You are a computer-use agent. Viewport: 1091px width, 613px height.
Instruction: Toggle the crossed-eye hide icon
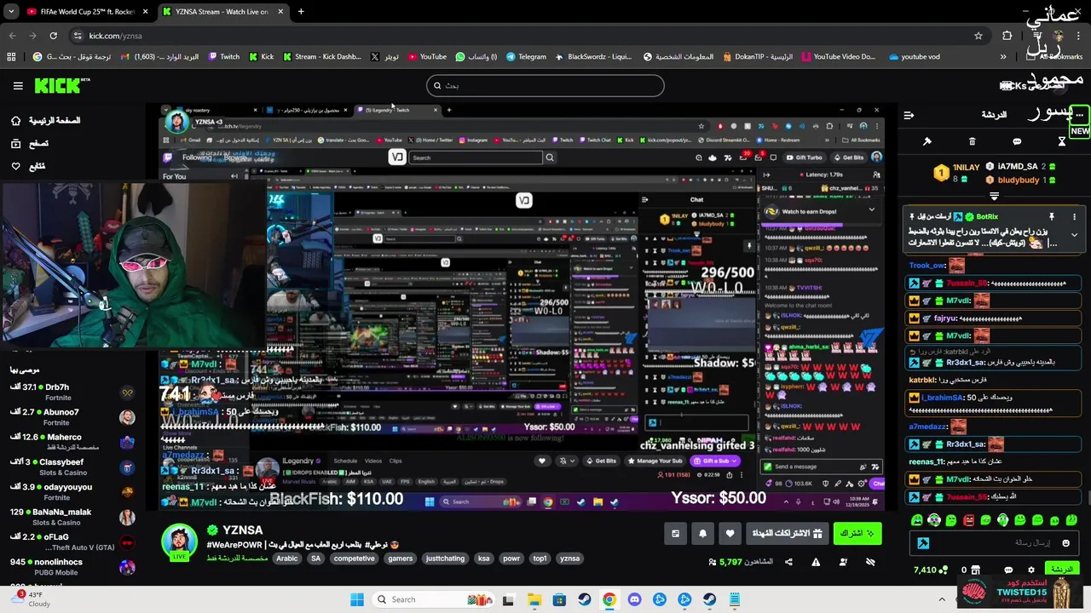[x=870, y=562]
